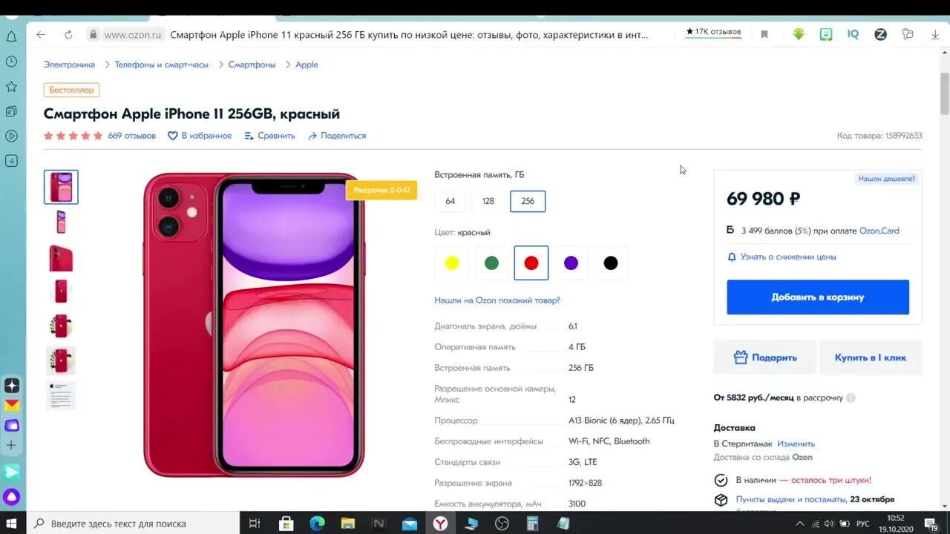Click Нашли дешевле? label
The width and height of the screenshot is (950, 534).
pos(887,179)
